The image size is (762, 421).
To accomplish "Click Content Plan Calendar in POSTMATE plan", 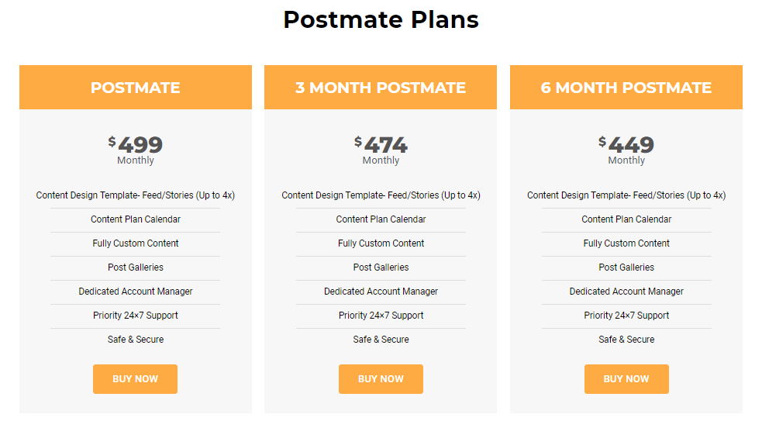I will point(136,219).
